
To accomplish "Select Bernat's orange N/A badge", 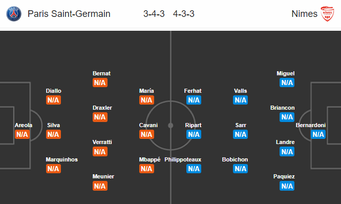I will 100,83.
